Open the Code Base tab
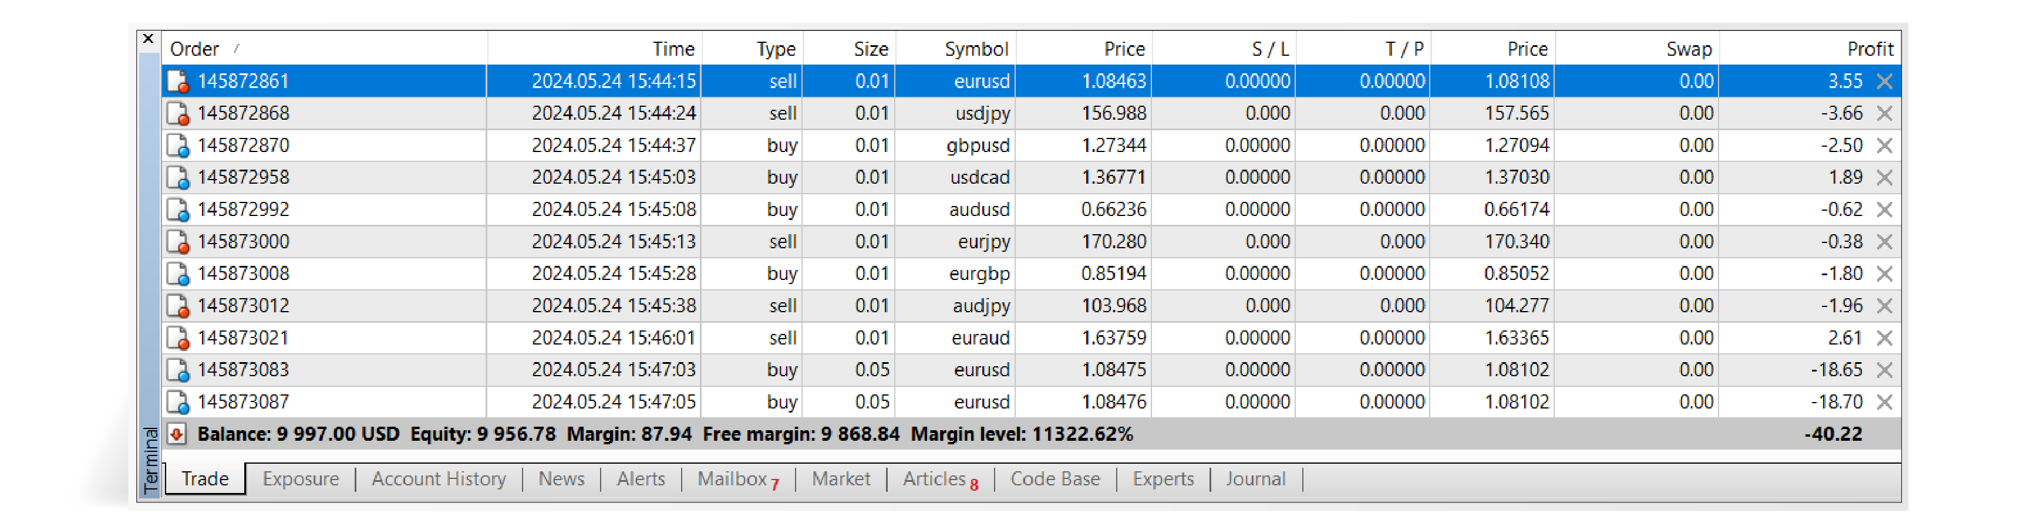The width and height of the screenshot is (2035, 520). pyautogui.click(x=1054, y=479)
